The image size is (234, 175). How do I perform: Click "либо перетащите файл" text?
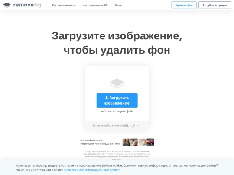(117, 111)
